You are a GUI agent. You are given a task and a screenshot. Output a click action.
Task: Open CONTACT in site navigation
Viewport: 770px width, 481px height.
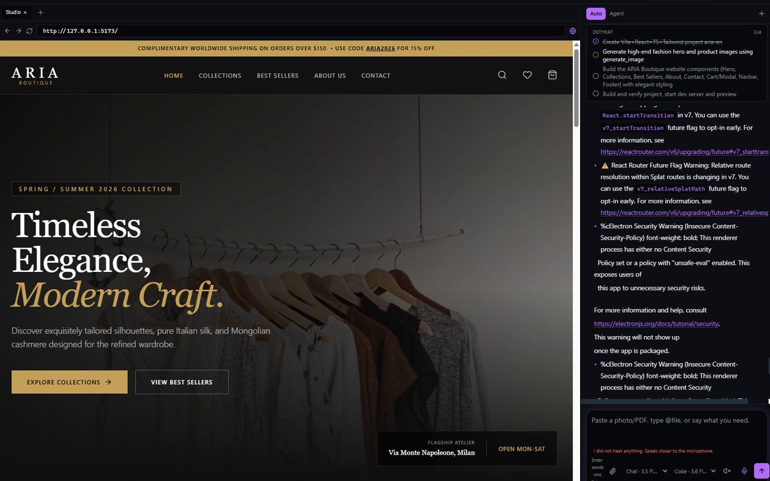click(x=376, y=76)
